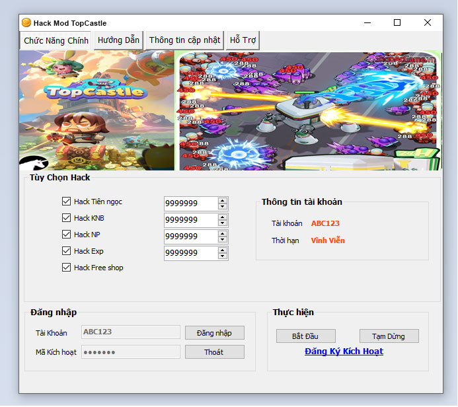Click the Đăng nhập button

pyautogui.click(x=215, y=333)
